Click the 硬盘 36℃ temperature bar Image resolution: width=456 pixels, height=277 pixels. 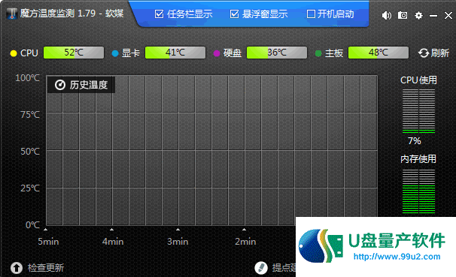(277, 53)
